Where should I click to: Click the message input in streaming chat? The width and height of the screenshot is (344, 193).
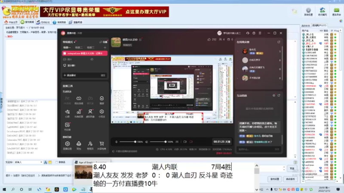(255, 149)
